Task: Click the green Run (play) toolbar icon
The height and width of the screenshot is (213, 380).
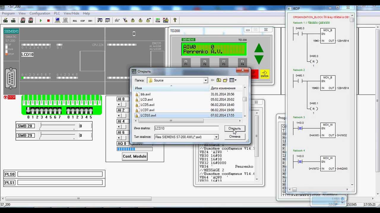Action: (41, 20)
